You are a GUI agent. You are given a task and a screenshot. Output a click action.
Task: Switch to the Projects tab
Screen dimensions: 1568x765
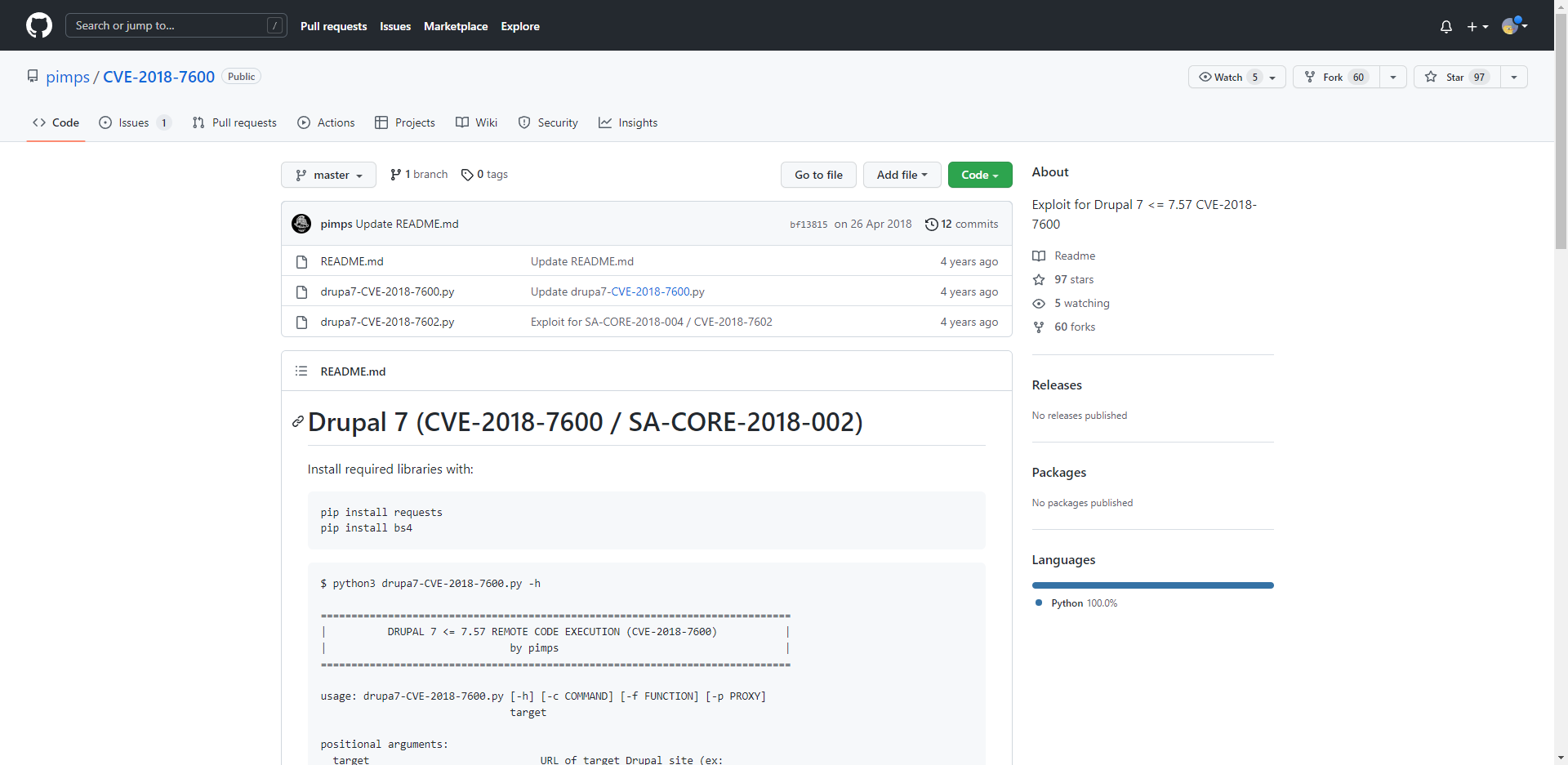(405, 122)
